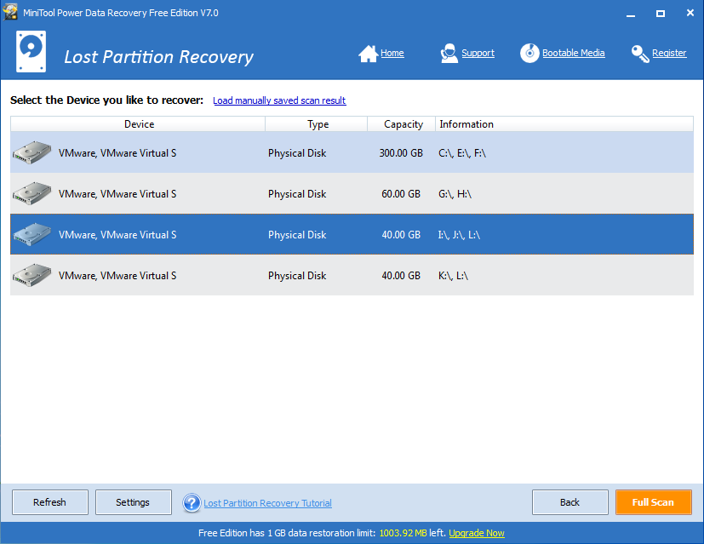Open Bootable Media from the disc icon

[529, 52]
